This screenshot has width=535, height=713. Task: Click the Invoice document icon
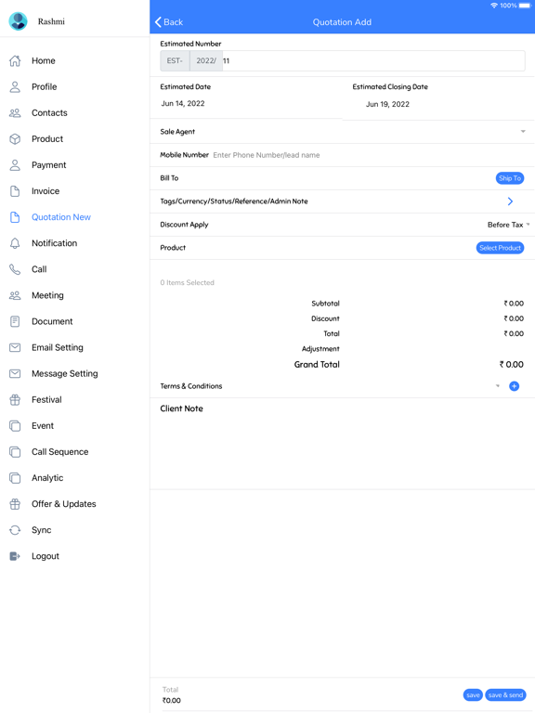15,191
